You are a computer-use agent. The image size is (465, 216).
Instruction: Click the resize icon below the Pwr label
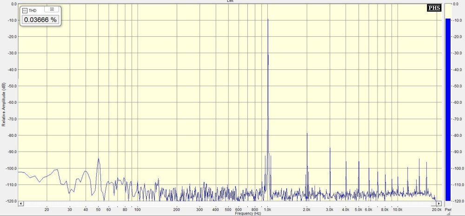pos(449,214)
